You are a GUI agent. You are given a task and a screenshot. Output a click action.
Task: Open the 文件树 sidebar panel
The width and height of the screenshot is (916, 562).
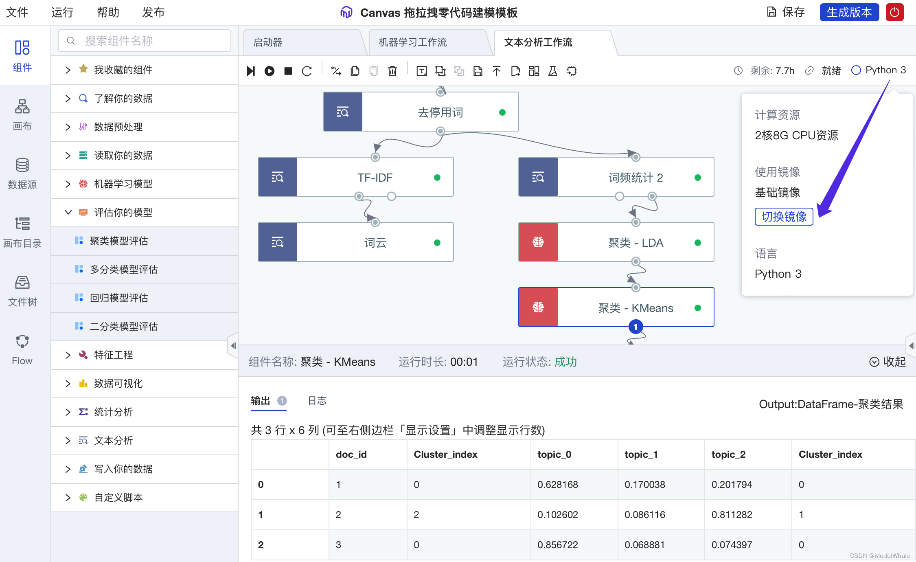pyautogui.click(x=22, y=290)
